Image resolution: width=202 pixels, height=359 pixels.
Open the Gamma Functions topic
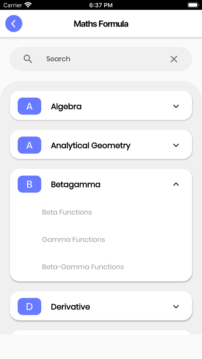tap(74, 239)
